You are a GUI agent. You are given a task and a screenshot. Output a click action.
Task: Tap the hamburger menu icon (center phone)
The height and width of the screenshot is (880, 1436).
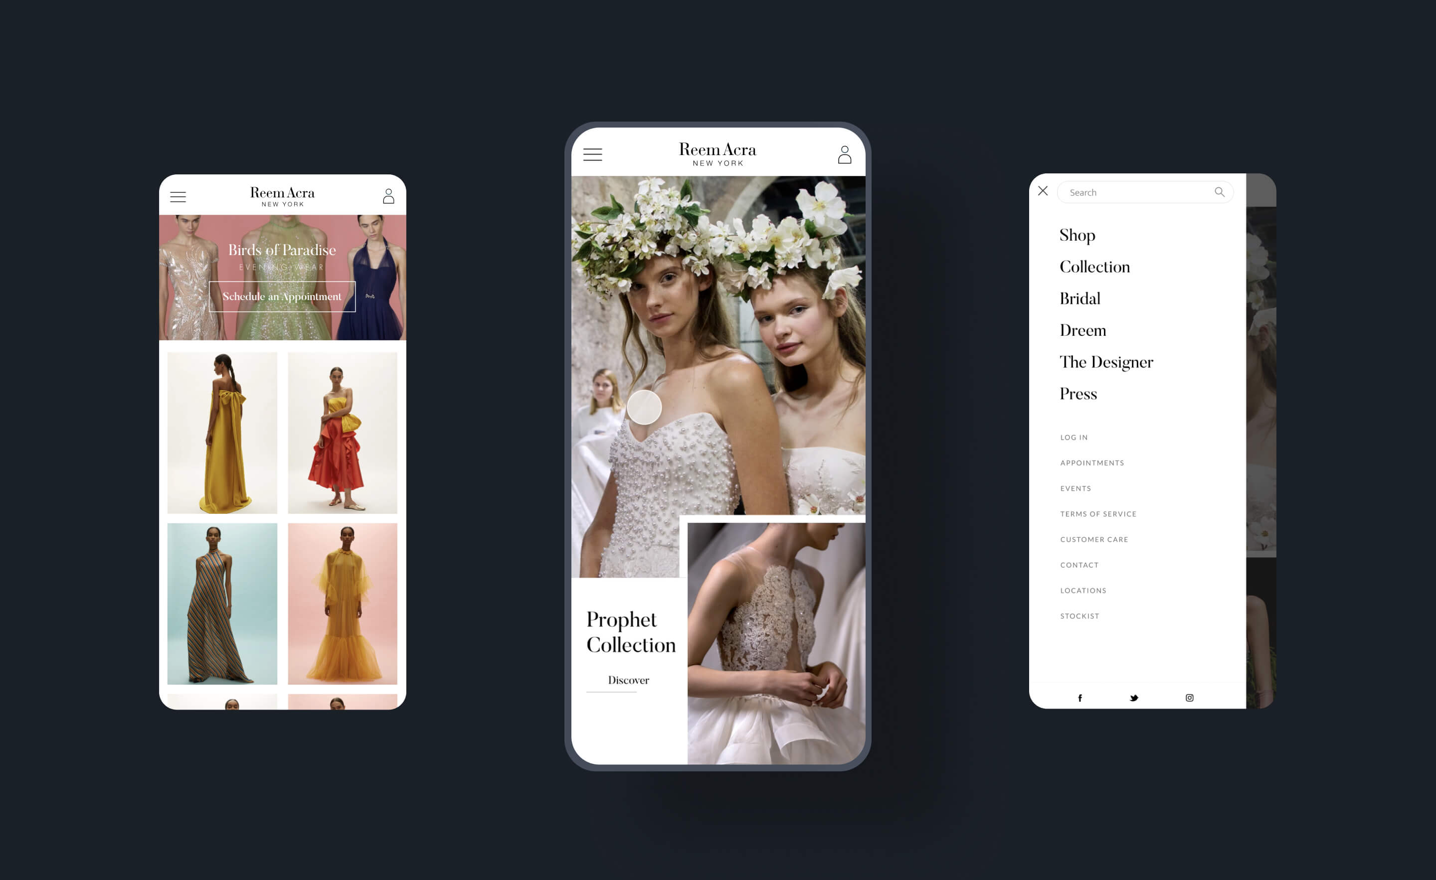[x=593, y=154]
